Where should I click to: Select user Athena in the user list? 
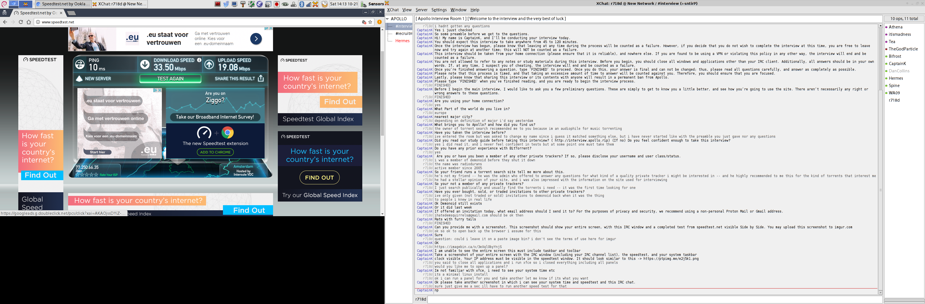pyautogui.click(x=895, y=27)
